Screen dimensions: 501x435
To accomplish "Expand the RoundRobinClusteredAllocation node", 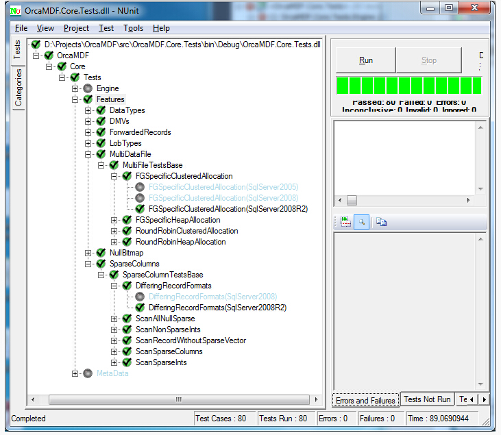I will click(114, 231).
